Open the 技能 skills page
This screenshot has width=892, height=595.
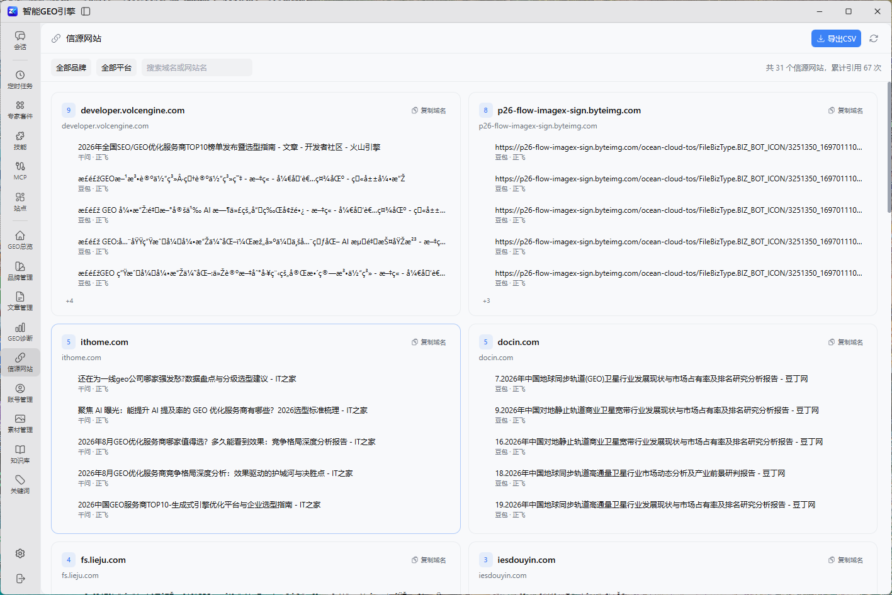[20, 140]
